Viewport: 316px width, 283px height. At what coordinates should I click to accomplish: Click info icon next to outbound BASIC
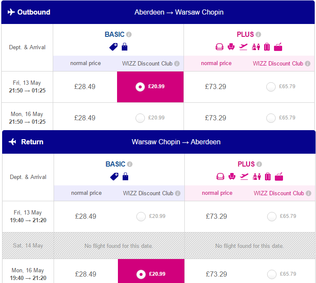tap(129, 35)
